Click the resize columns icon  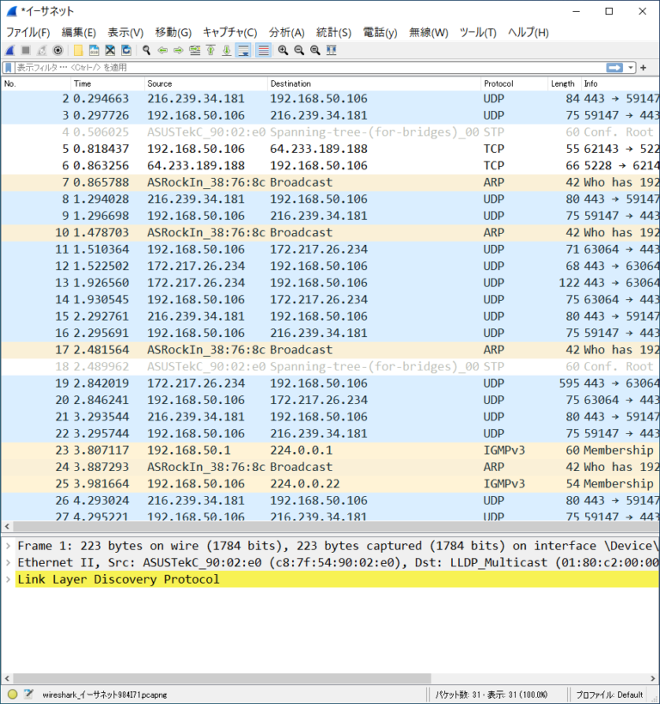tap(332, 51)
